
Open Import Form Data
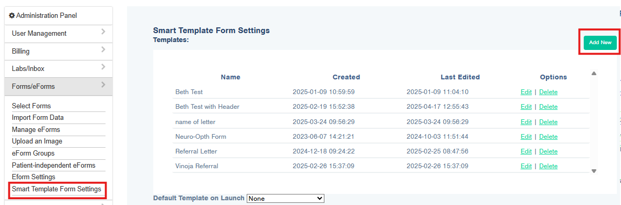pos(38,118)
